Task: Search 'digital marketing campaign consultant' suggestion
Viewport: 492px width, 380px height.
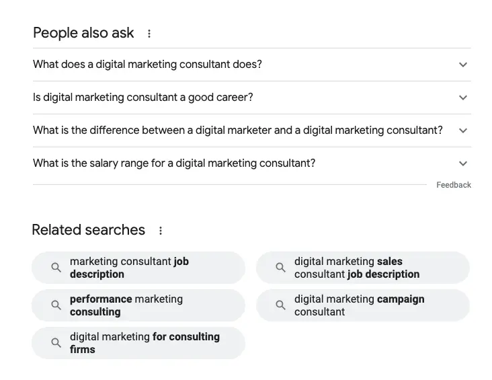Action: (x=359, y=305)
